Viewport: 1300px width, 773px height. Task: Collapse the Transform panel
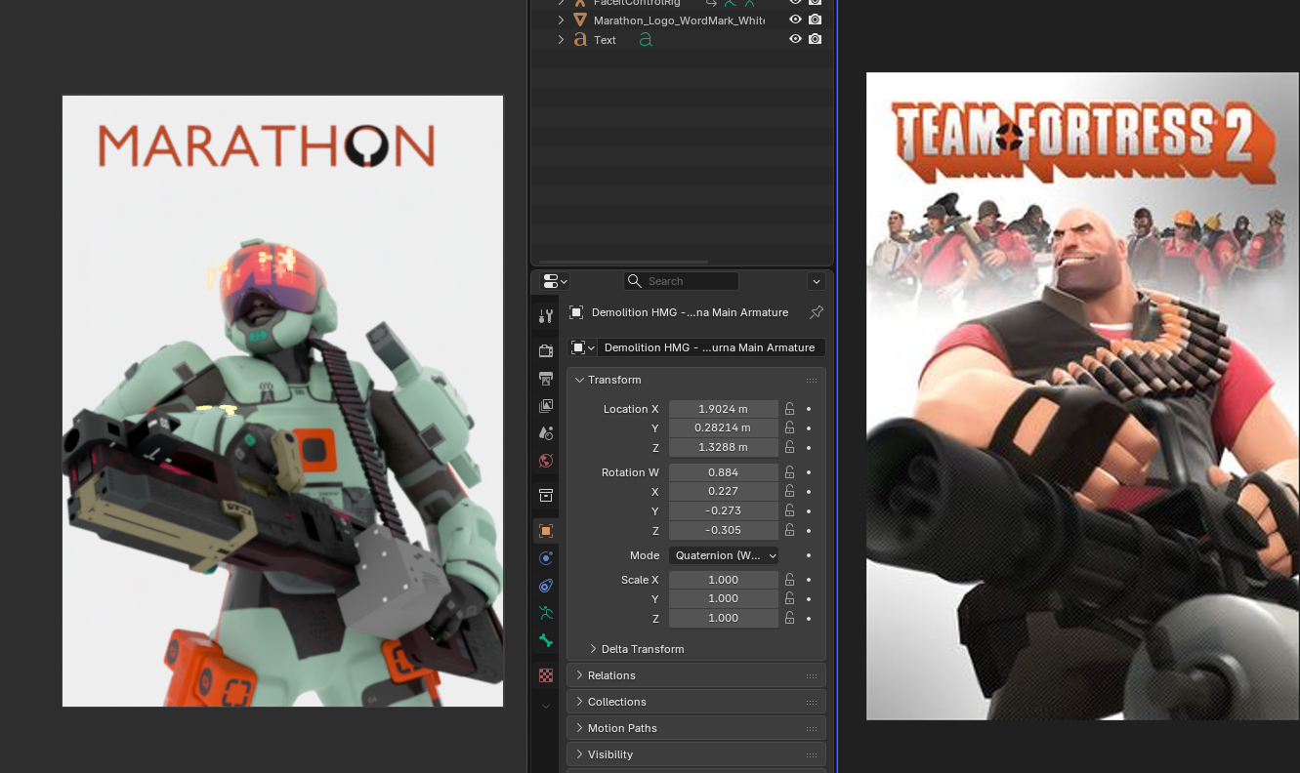click(x=579, y=380)
